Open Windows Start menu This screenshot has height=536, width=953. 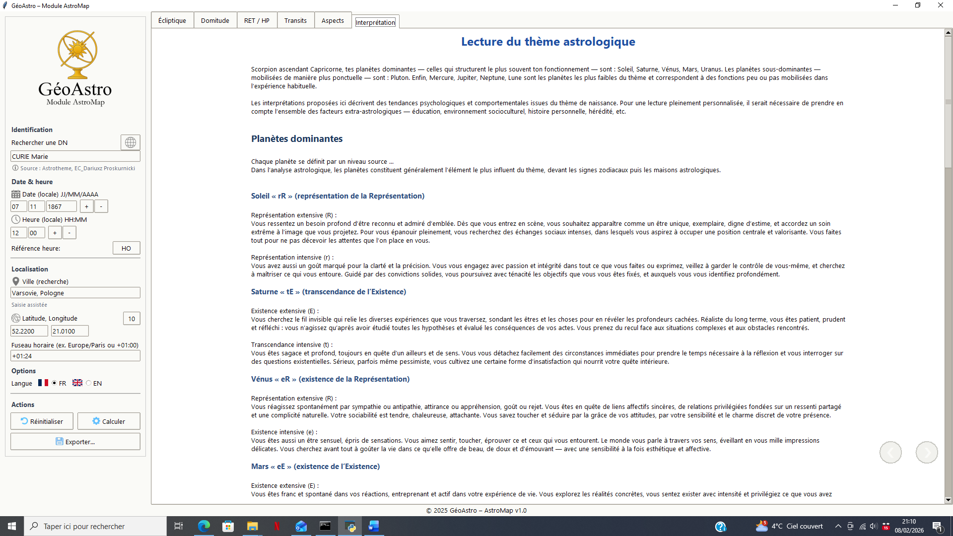(x=12, y=526)
